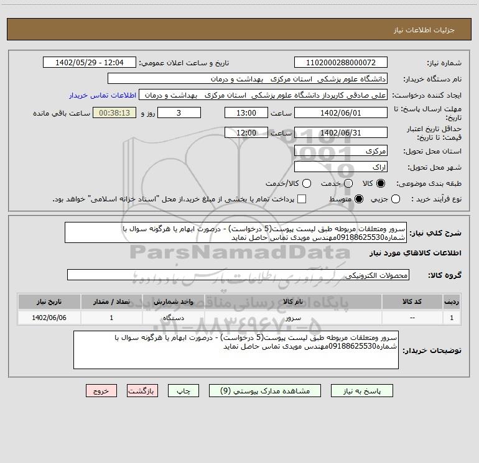The height and width of the screenshot is (463, 479).
Task: Click the شرح کلی نیاز description box
Action: tap(236, 232)
